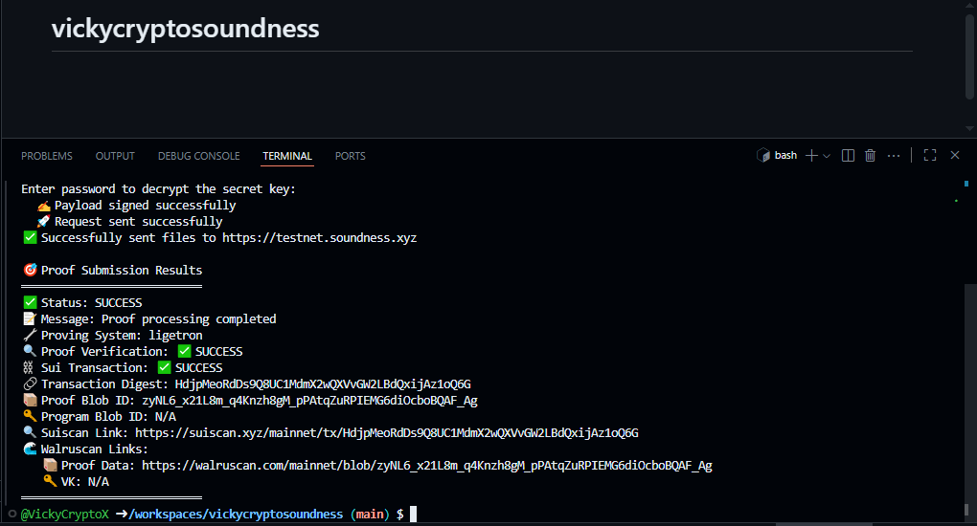Screen dimensions: 977x526
Task: Select the TERMINAL tab
Action: pos(287,156)
